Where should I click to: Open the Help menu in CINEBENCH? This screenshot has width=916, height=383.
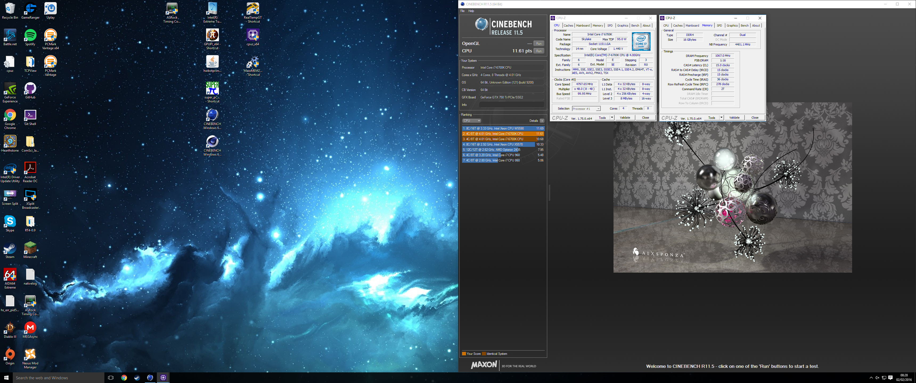point(471,11)
